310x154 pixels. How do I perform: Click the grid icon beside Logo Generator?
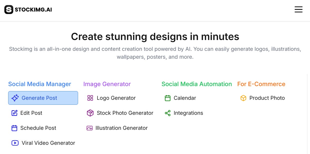pos(90,98)
